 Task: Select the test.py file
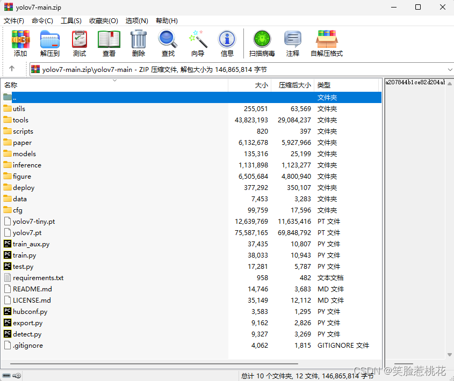point(191,267)
